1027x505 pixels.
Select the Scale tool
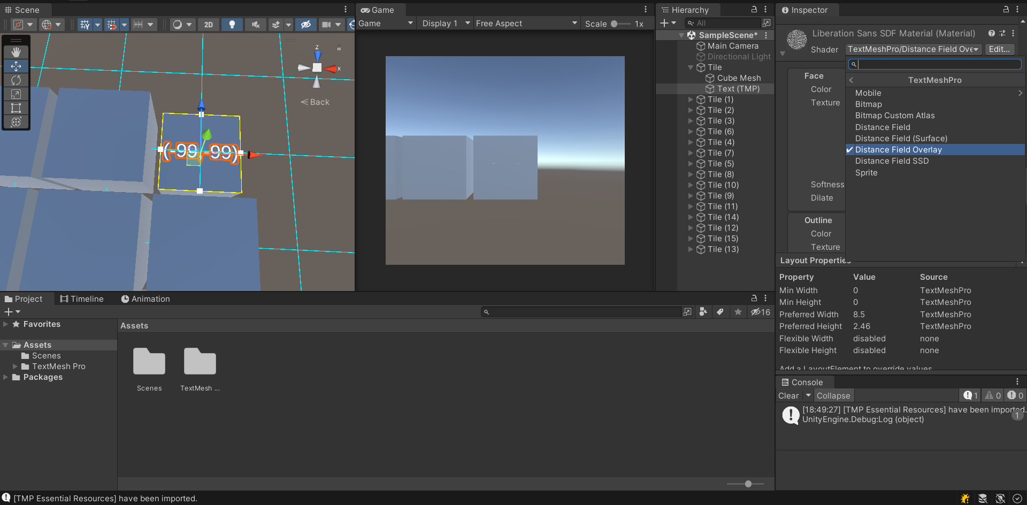coord(16,94)
